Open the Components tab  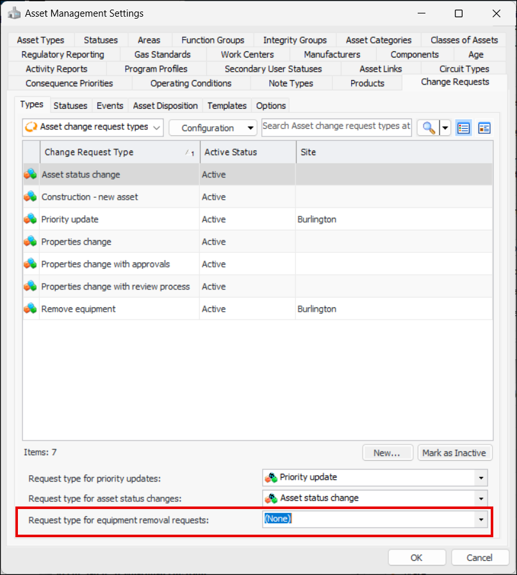414,54
